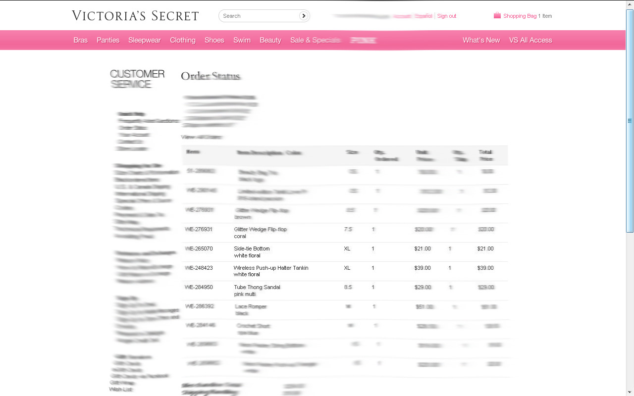Screen dimensions: 634x396
Task: Open the pink shopping bag icon
Action: (497, 15)
